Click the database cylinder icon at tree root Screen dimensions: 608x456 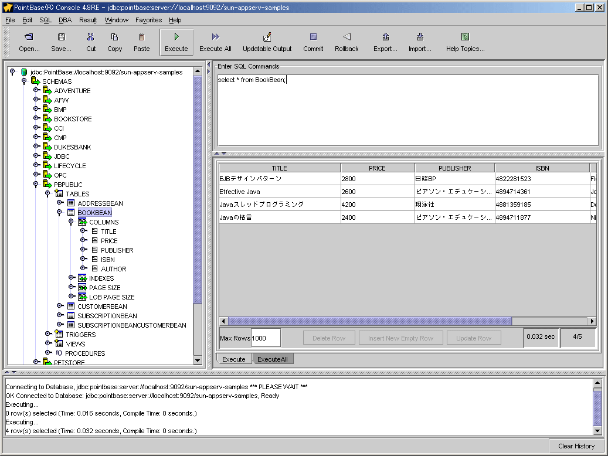coord(24,72)
